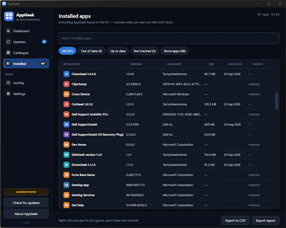Screen dimensions: 286x228
Task: Click the CutGeek 1.0.1.0 app icon
Action: pos(66,104)
